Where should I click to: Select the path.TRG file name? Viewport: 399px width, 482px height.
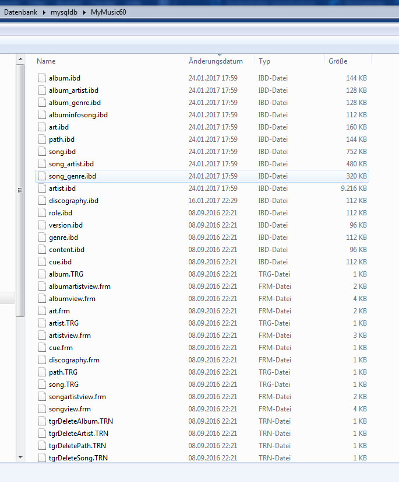tap(63, 372)
